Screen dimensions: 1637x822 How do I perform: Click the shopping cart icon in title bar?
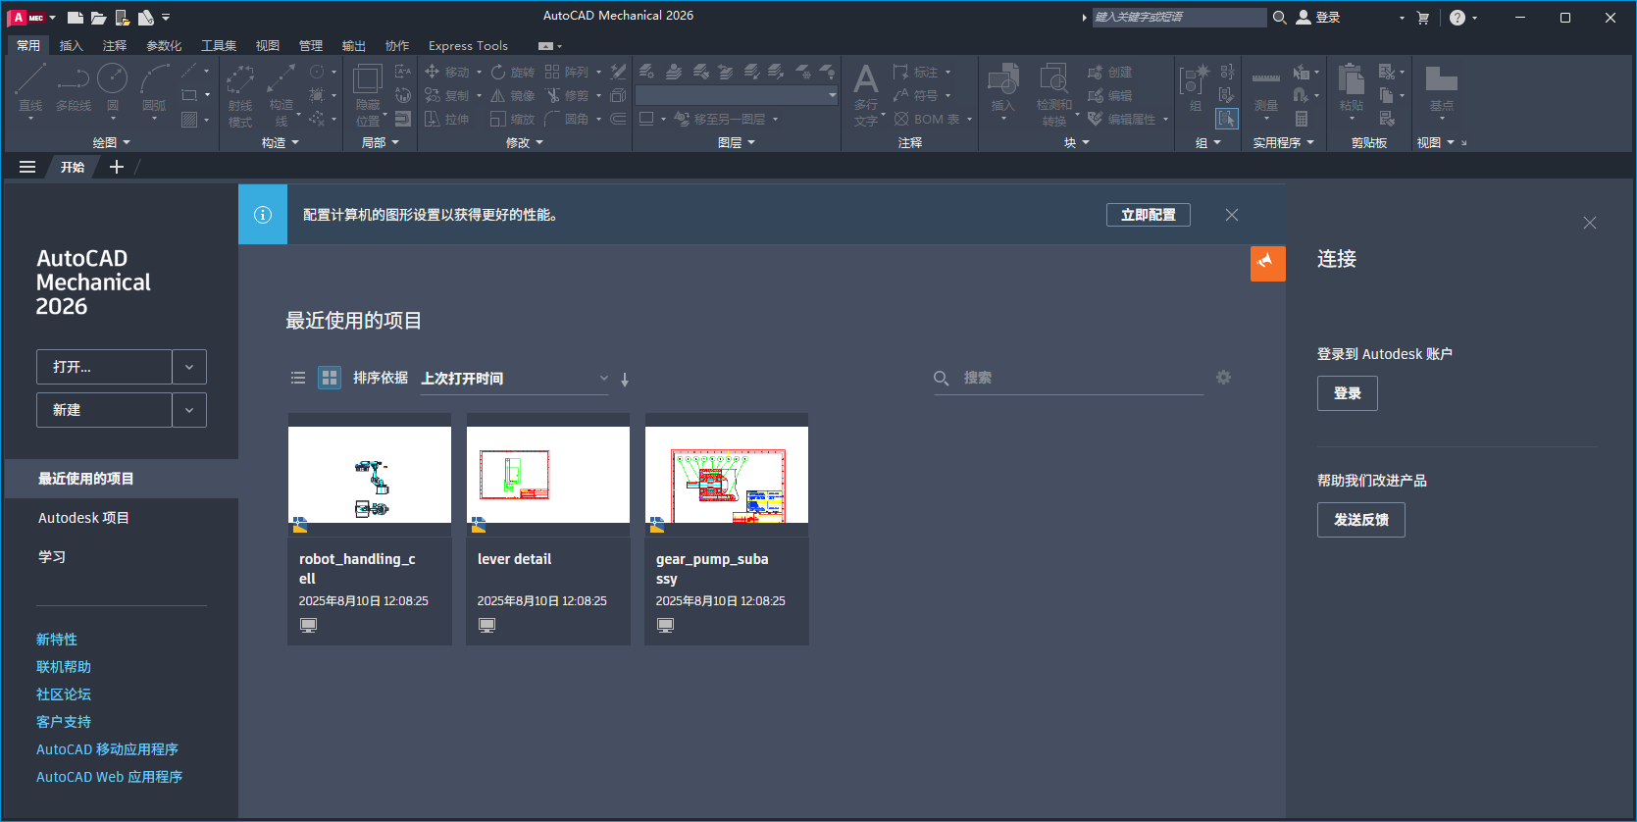[x=1423, y=18]
